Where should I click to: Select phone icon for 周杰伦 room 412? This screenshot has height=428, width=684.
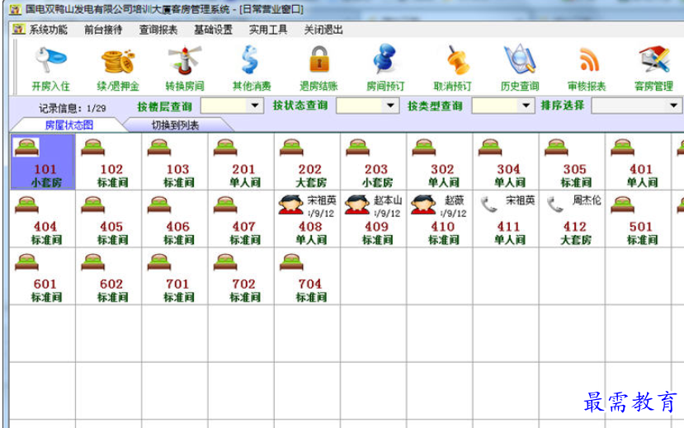point(555,205)
